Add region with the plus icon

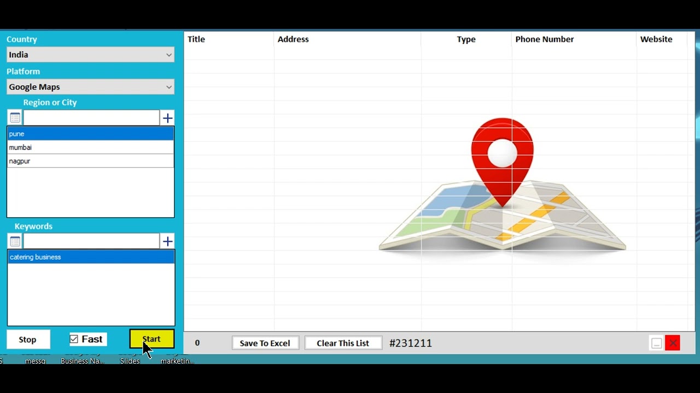(167, 118)
